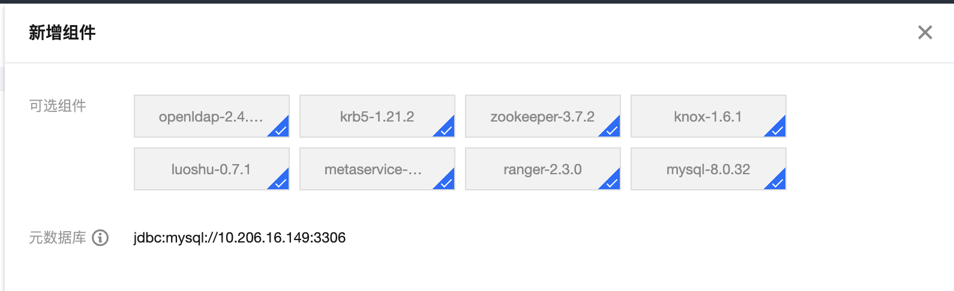Click the check badge on ranger-2.3.0 tile
The width and height of the screenshot is (954, 291).
coord(612,181)
